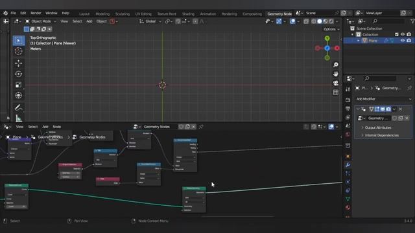The height and width of the screenshot is (233, 415).
Task: Select the Annotate pencil tool
Action: pos(19,107)
